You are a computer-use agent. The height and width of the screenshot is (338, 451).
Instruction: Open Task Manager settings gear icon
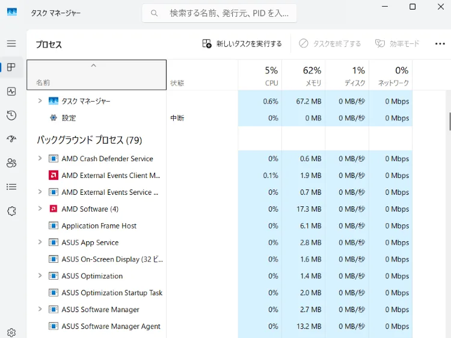coord(11,333)
